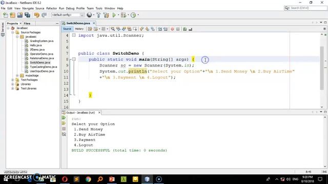Click the Stop Macro Recording square icon
This screenshot has width=328, height=184.
(178, 29)
